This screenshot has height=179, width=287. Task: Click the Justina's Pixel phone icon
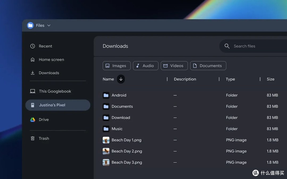click(33, 105)
